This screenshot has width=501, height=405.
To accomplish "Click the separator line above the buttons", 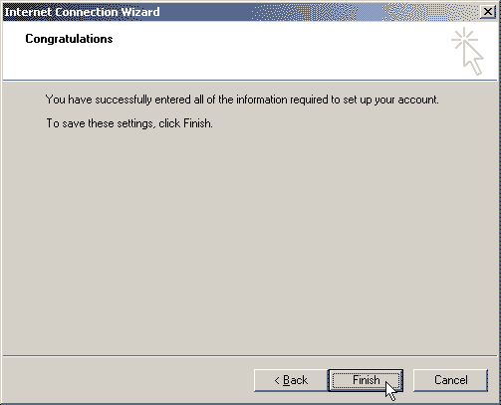I will 250,356.
